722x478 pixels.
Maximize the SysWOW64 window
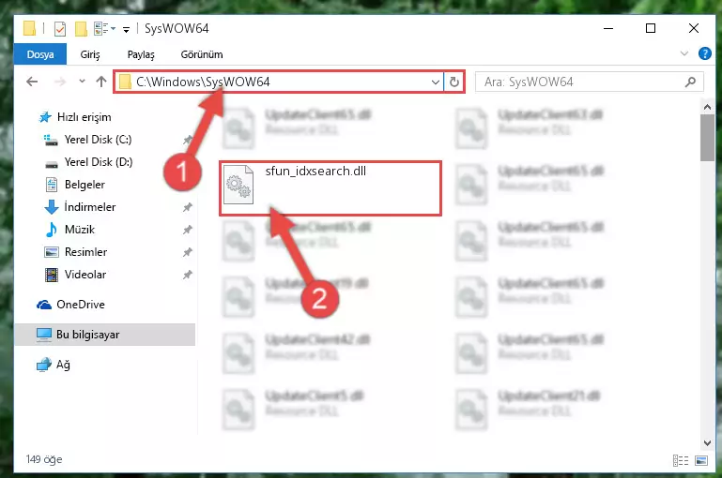pos(651,28)
